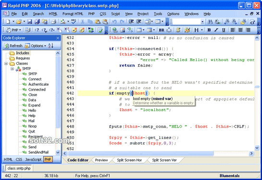Click the PHP syntax check icon with green checkmark
262x180 pixels.
point(100,30)
